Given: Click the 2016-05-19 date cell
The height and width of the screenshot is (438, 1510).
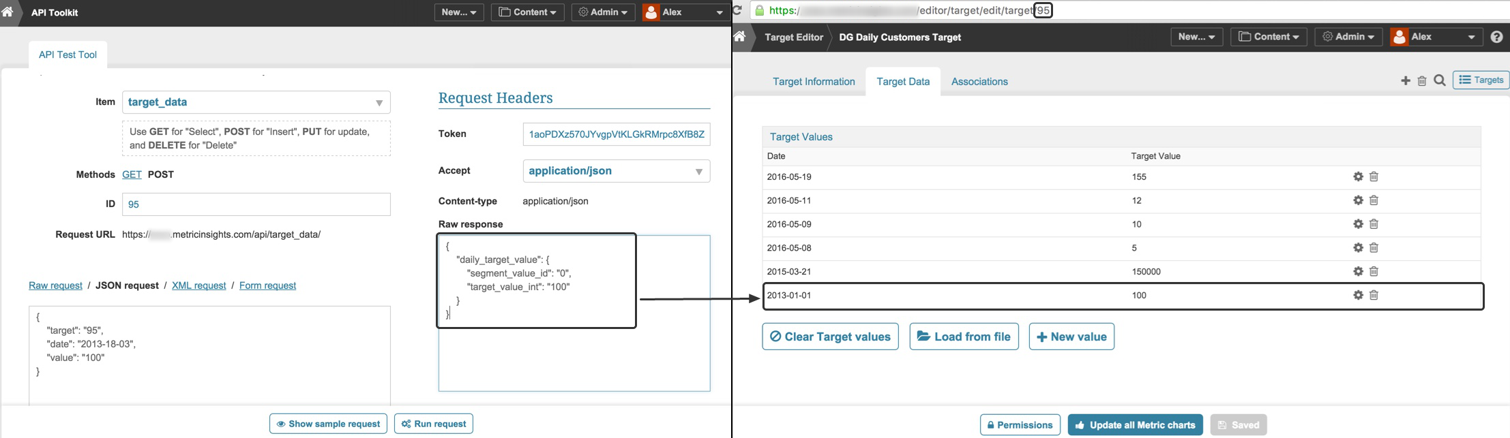Looking at the screenshot, I should (x=789, y=176).
